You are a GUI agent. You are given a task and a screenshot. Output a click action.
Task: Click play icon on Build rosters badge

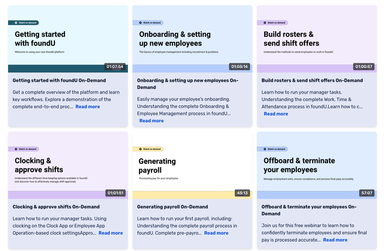(x=265, y=23)
